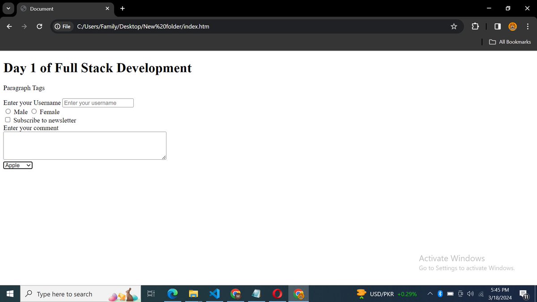View site information via File chip

click(63, 26)
